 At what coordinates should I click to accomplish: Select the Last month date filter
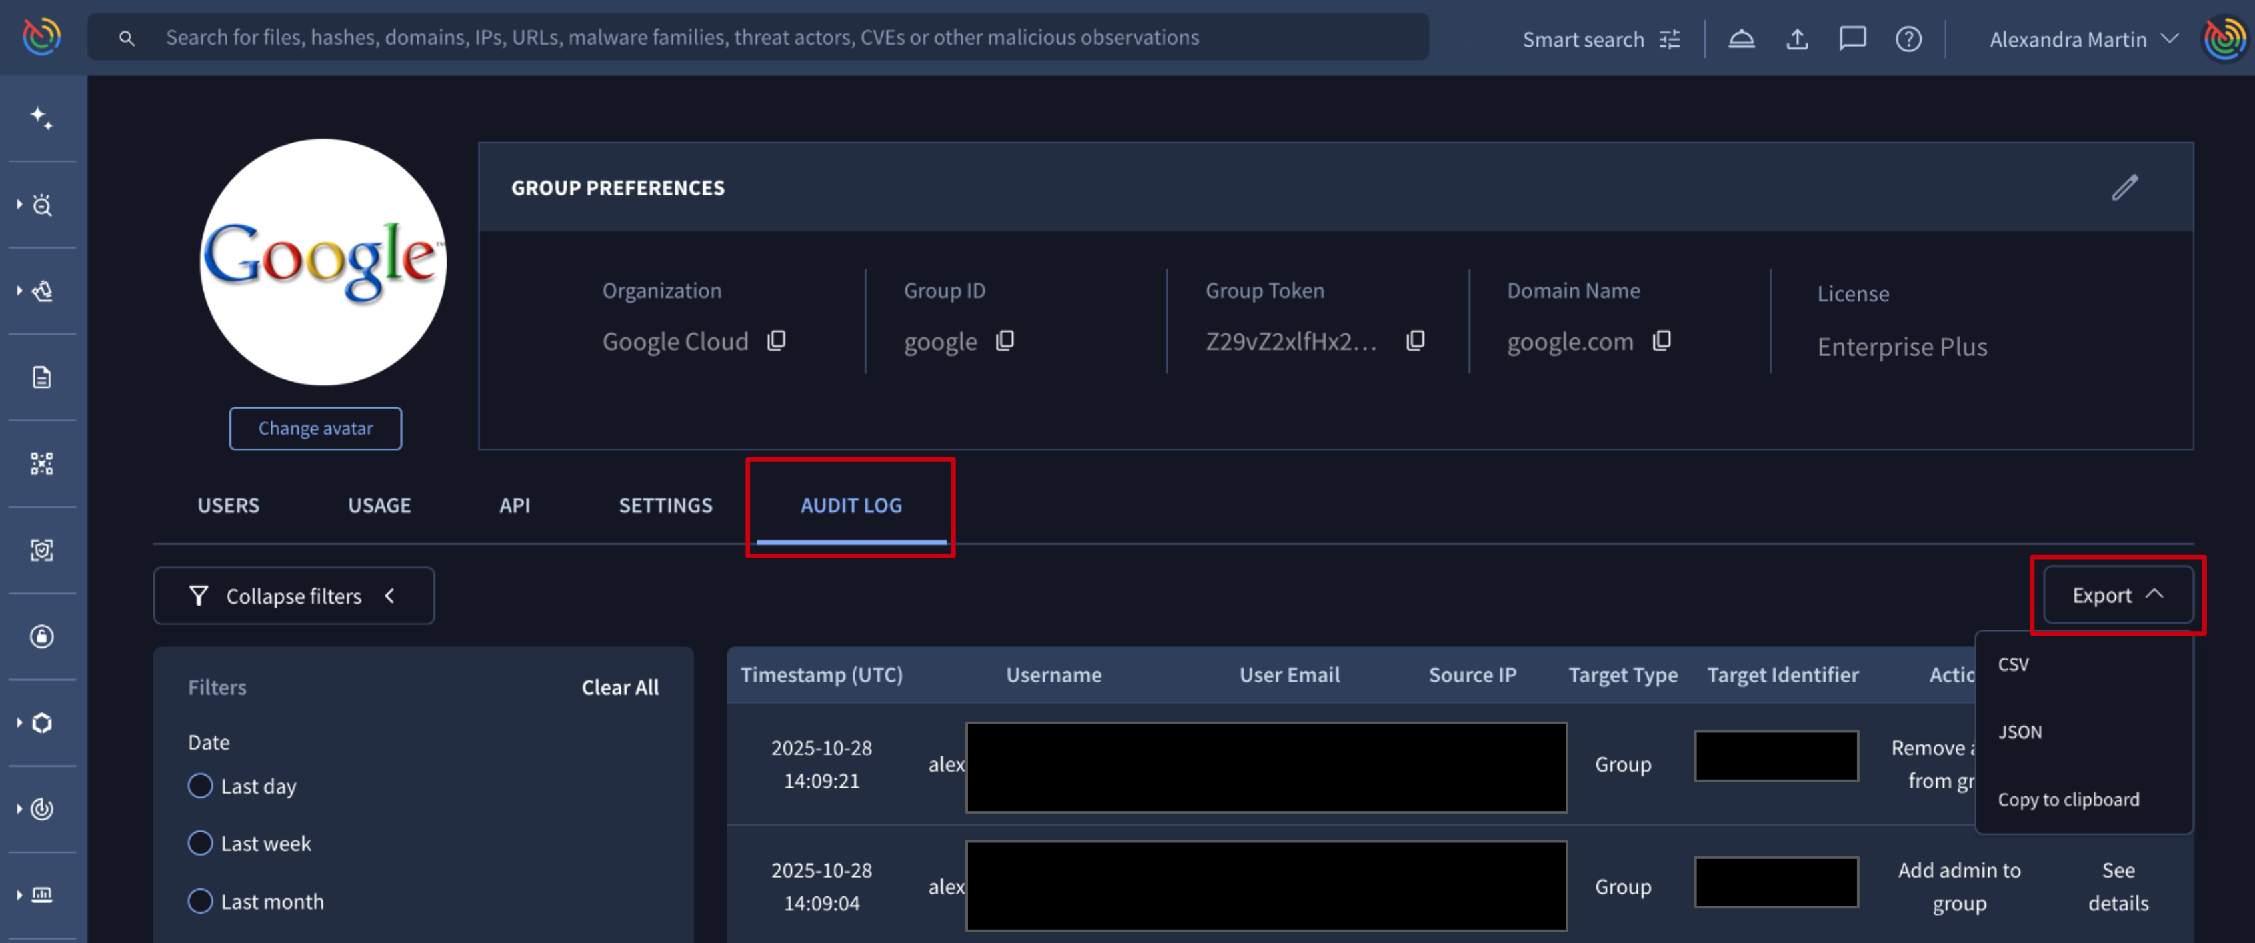[x=201, y=901]
